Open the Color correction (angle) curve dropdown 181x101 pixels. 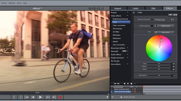pos(133,92)
